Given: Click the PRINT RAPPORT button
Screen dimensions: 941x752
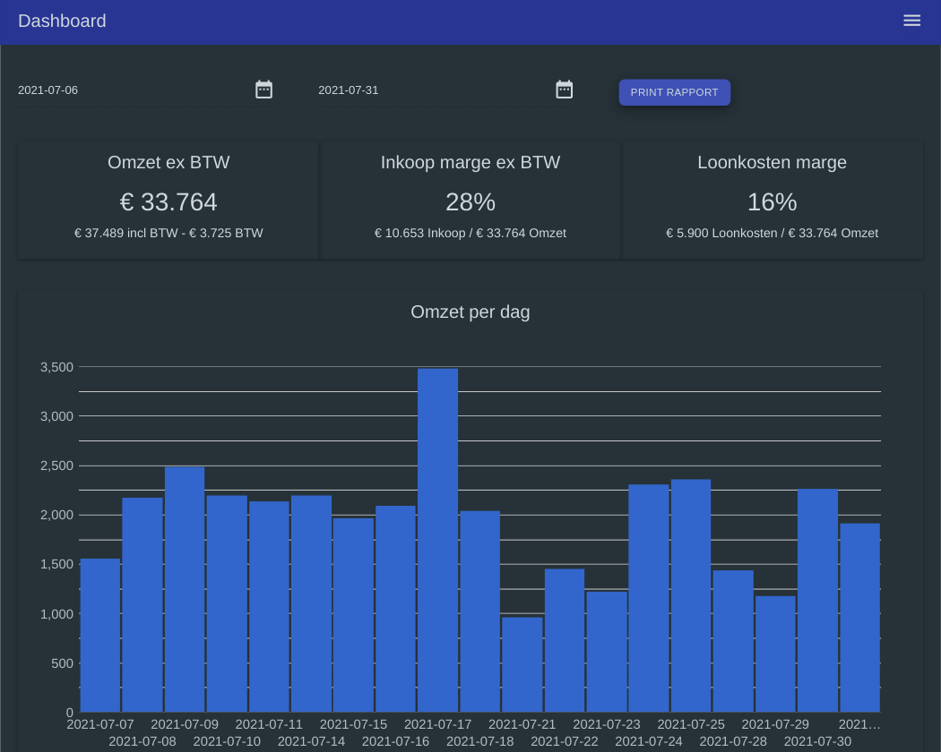Looking at the screenshot, I should pos(675,92).
